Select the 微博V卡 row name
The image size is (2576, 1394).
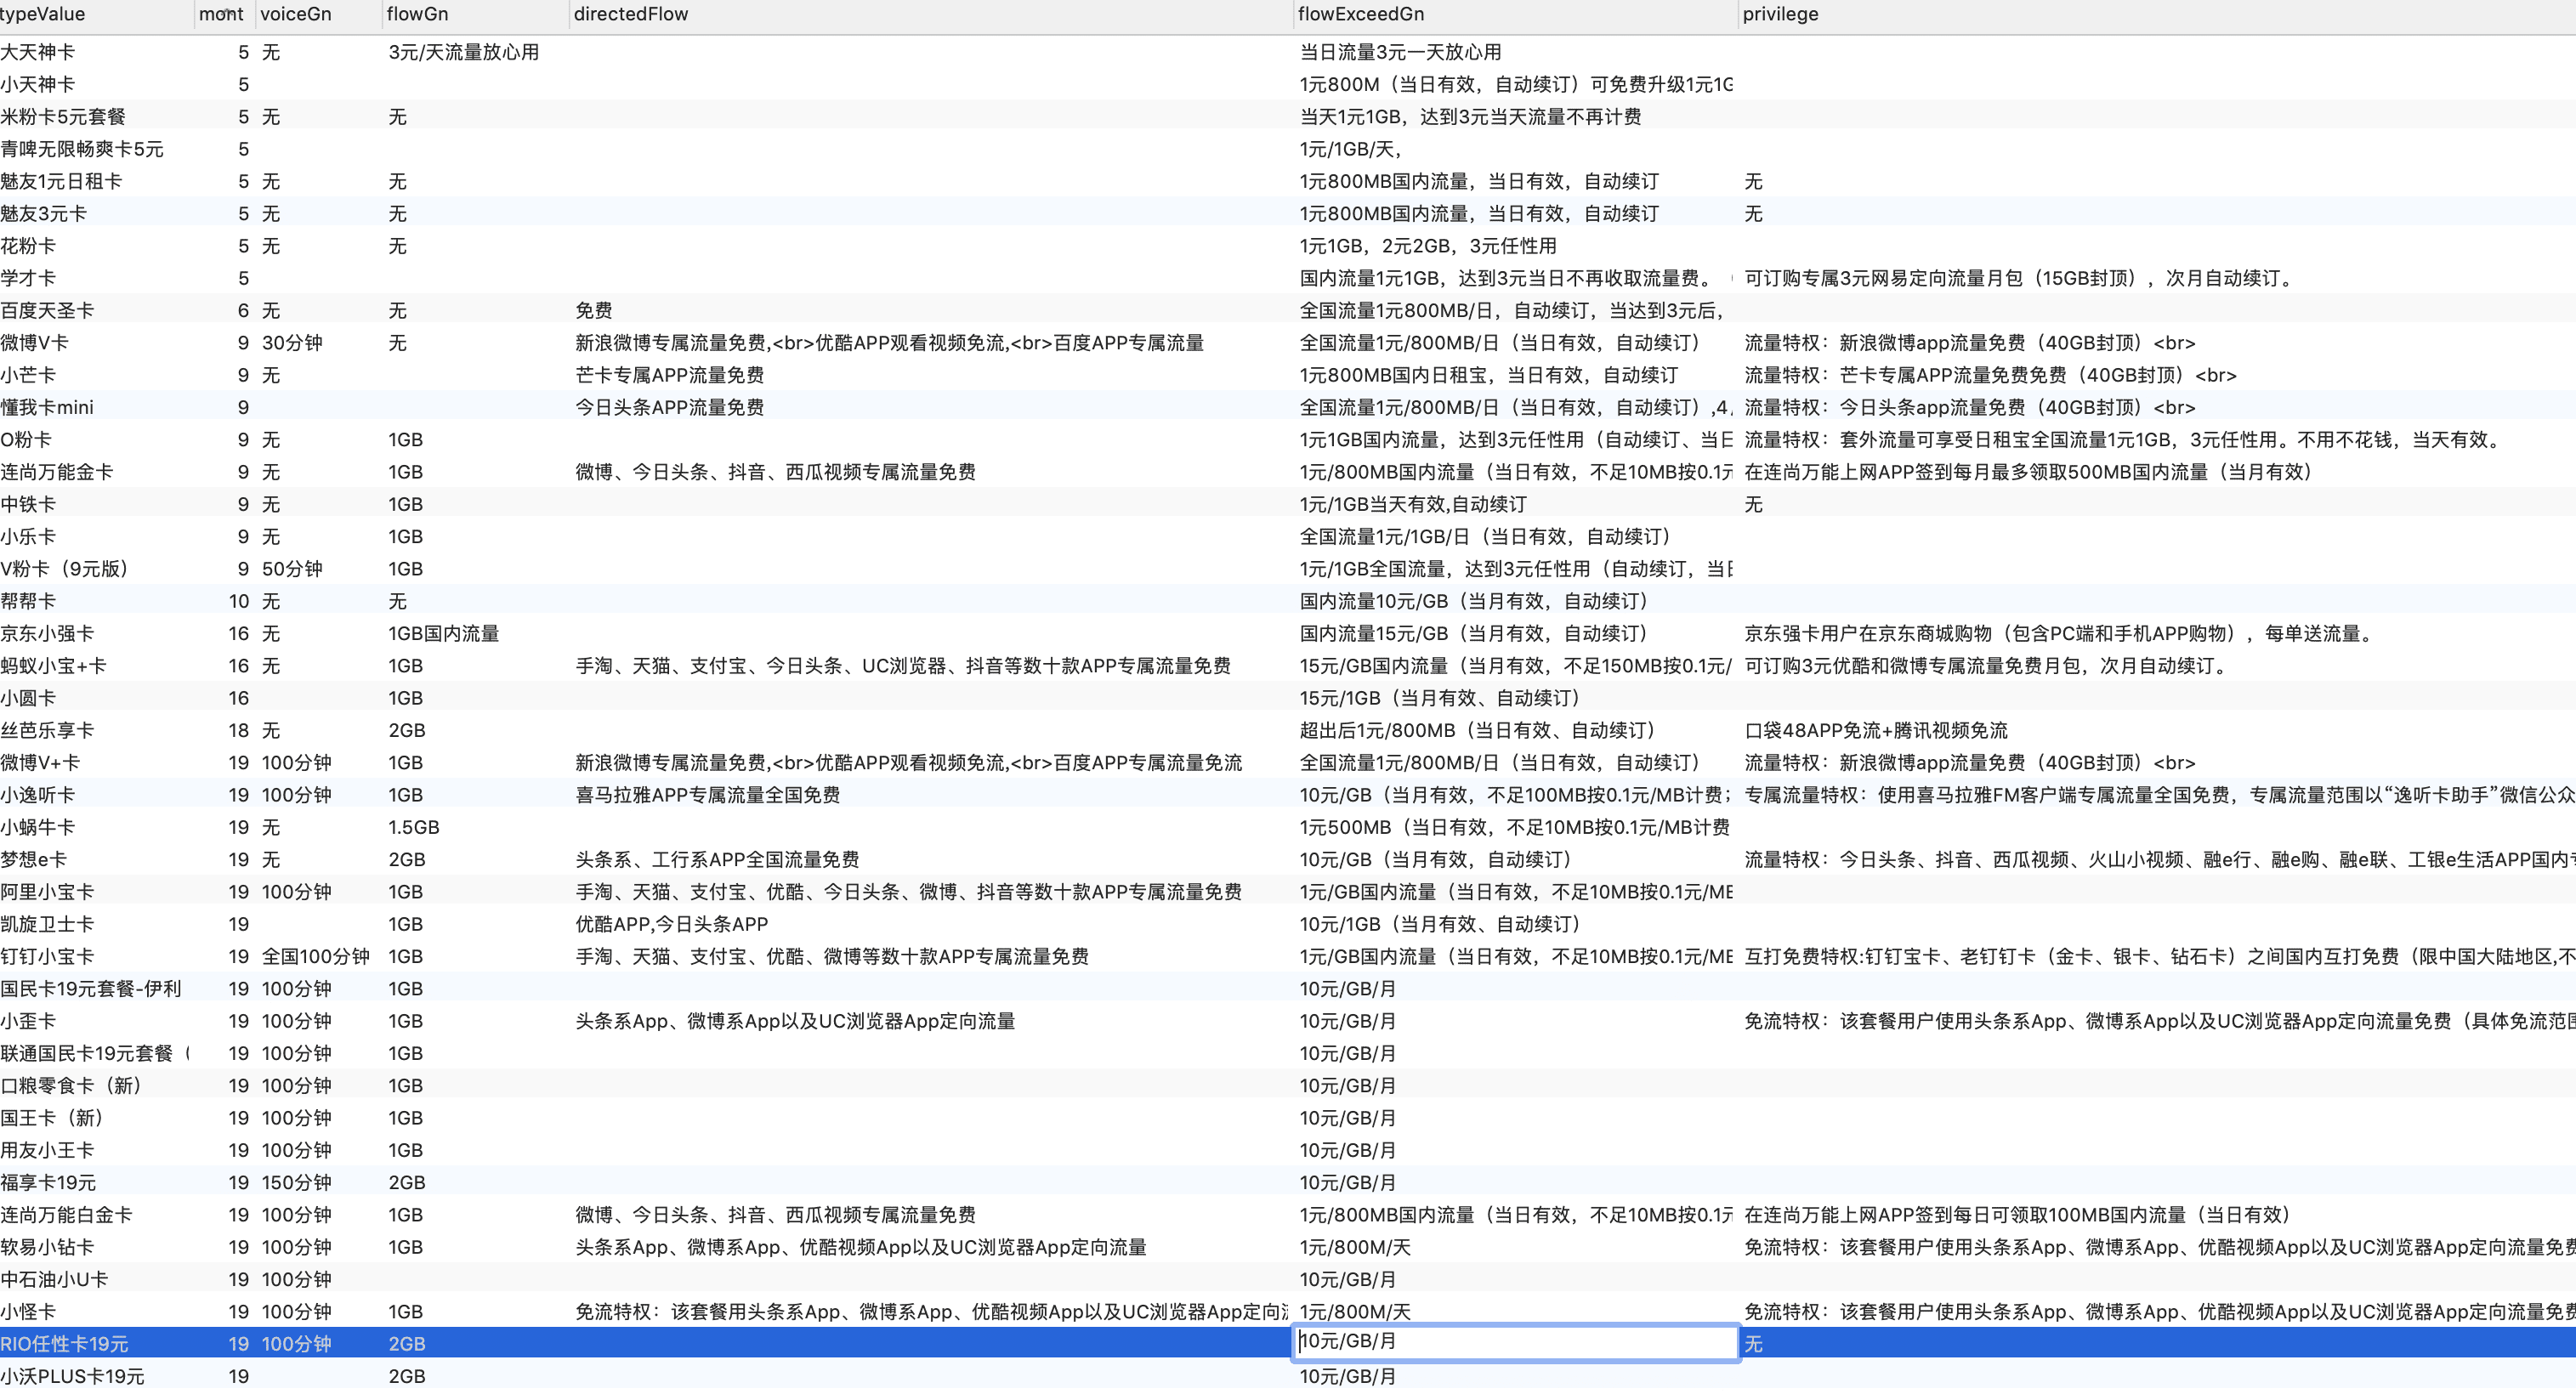pyautogui.click(x=35, y=343)
